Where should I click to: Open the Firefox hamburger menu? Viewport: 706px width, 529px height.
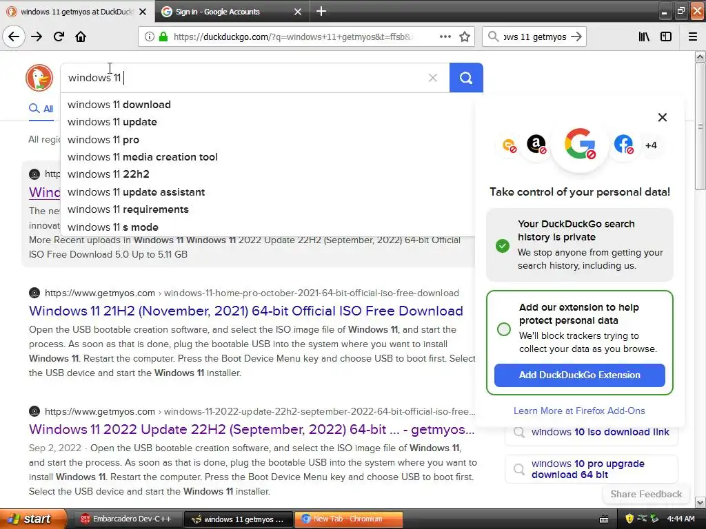pyautogui.click(x=693, y=37)
